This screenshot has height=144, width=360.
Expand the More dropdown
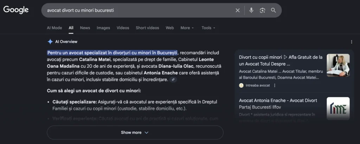[187, 28]
